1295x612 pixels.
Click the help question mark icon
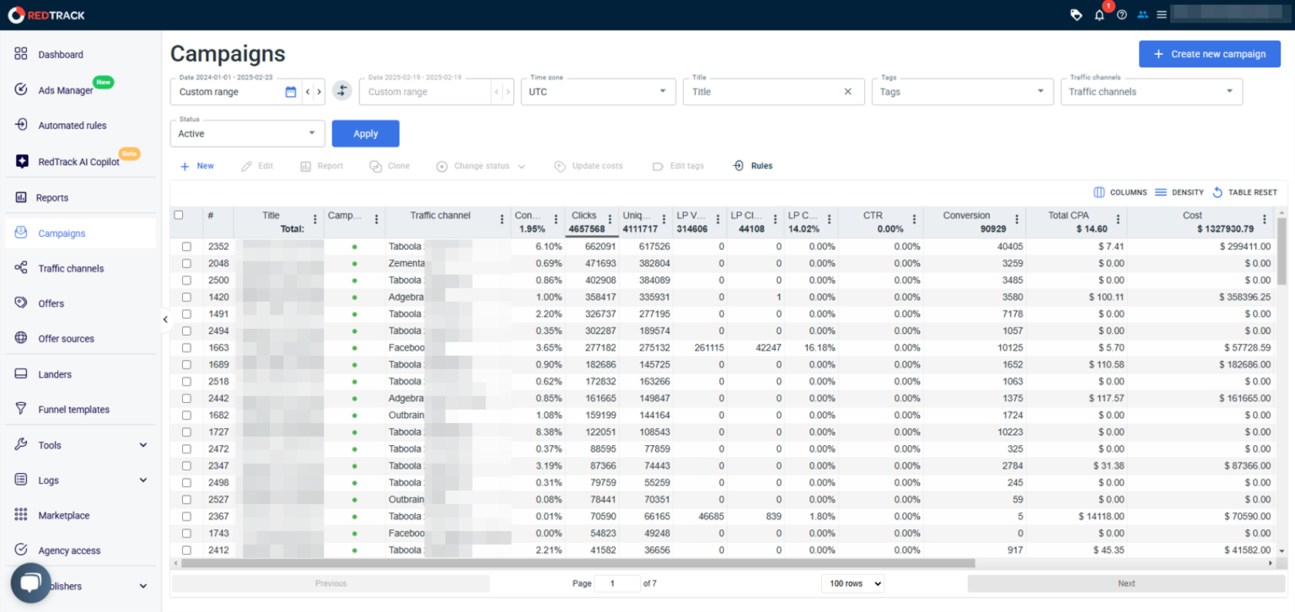coord(1121,14)
